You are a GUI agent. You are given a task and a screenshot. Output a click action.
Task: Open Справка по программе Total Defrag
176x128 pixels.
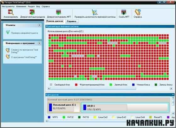click(25, 51)
